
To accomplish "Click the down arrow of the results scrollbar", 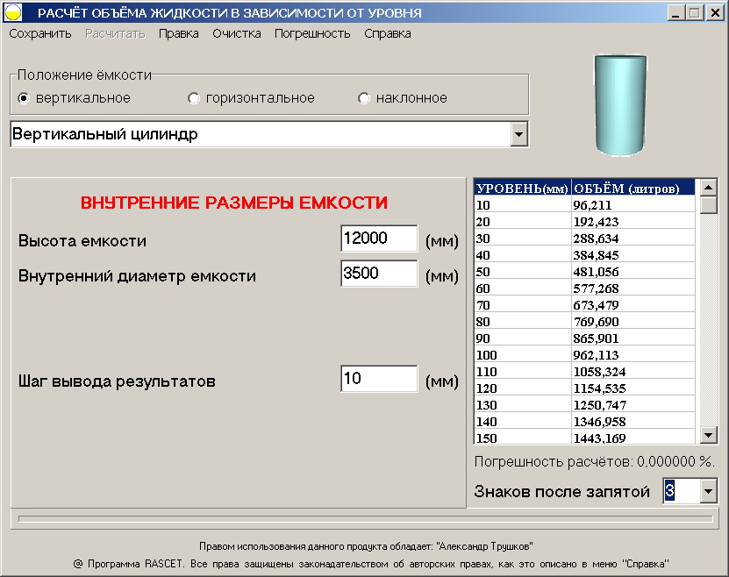I will (x=707, y=434).
